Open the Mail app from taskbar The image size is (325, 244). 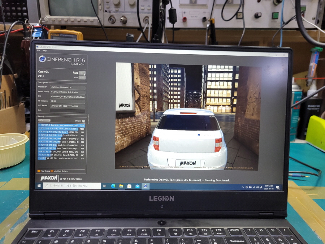pyautogui.click(x=137, y=186)
